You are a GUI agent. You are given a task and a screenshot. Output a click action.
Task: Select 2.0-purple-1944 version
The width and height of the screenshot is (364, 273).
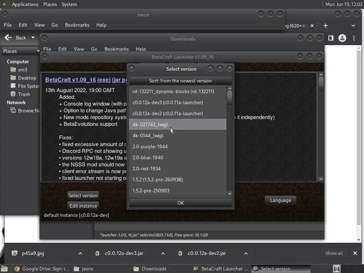[x=178, y=146]
